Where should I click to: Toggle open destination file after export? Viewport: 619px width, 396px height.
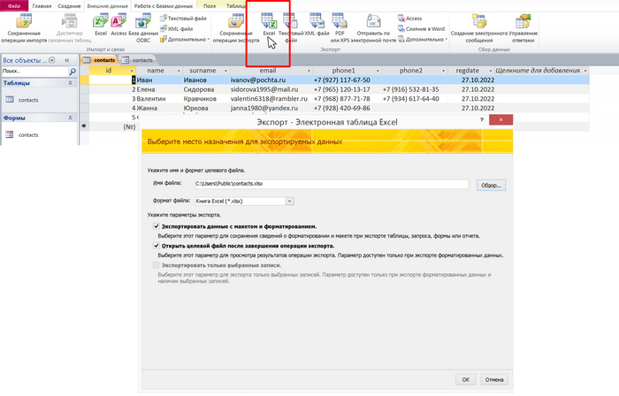tap(157, 246)
